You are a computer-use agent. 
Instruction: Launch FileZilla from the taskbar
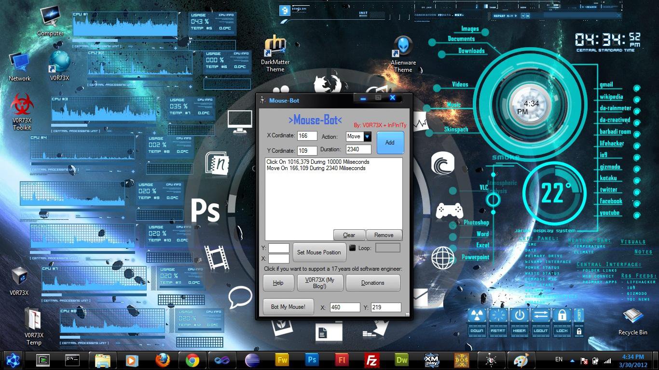pos(371,360)
